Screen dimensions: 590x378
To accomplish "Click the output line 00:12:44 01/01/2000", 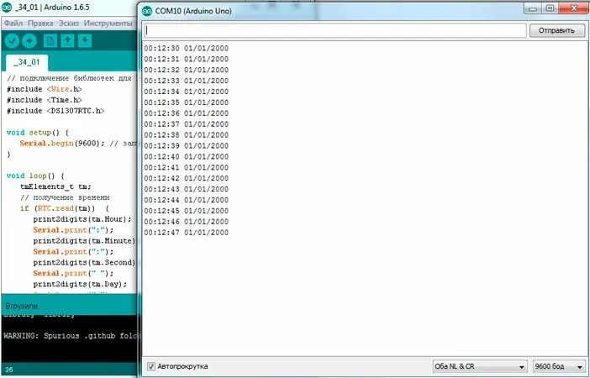I will pos(187,200).
